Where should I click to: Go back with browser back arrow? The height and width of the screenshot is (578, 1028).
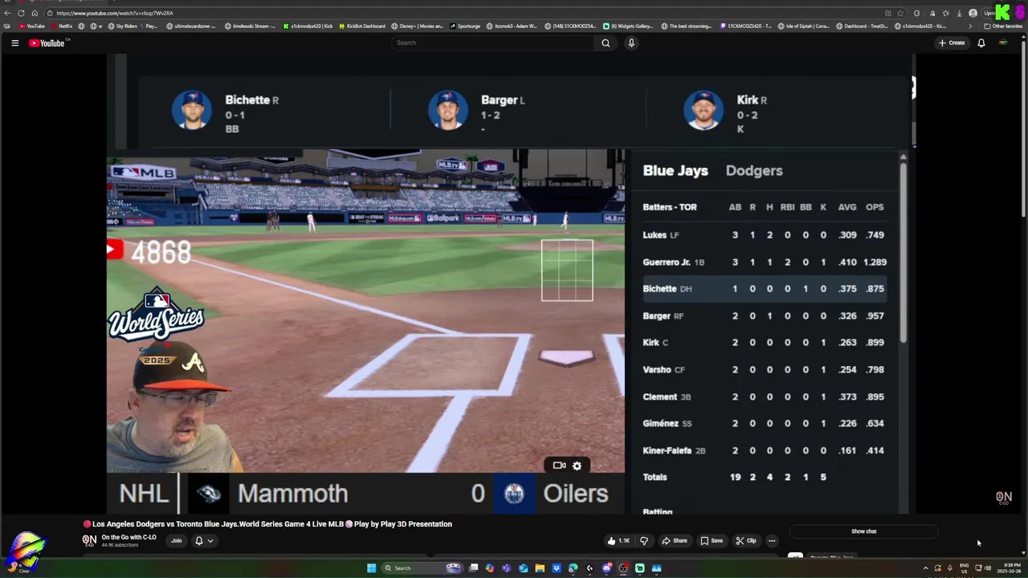tap(7, 13)
